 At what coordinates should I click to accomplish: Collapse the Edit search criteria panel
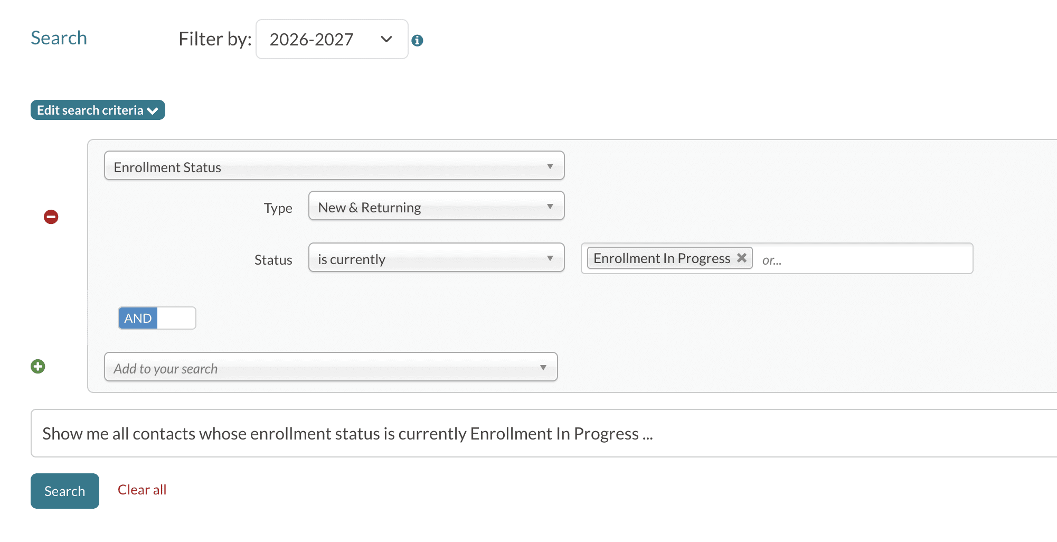coord(98,110)
